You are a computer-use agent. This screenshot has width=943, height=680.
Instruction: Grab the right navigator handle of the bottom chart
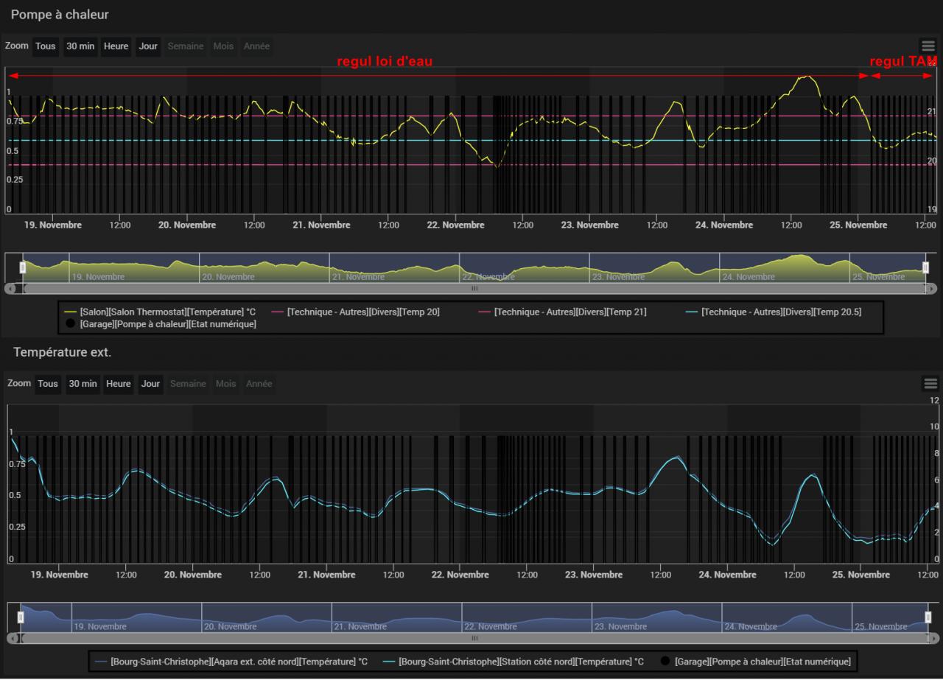tap(928, 617)
